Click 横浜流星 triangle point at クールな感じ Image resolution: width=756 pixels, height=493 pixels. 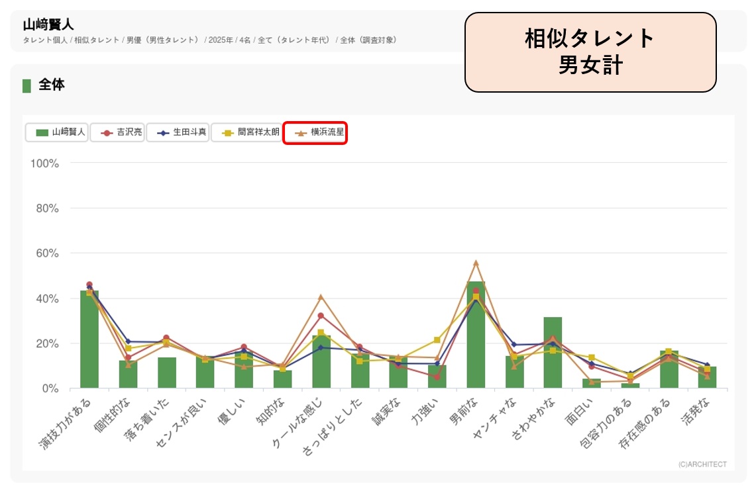click(x=321, y=297)
